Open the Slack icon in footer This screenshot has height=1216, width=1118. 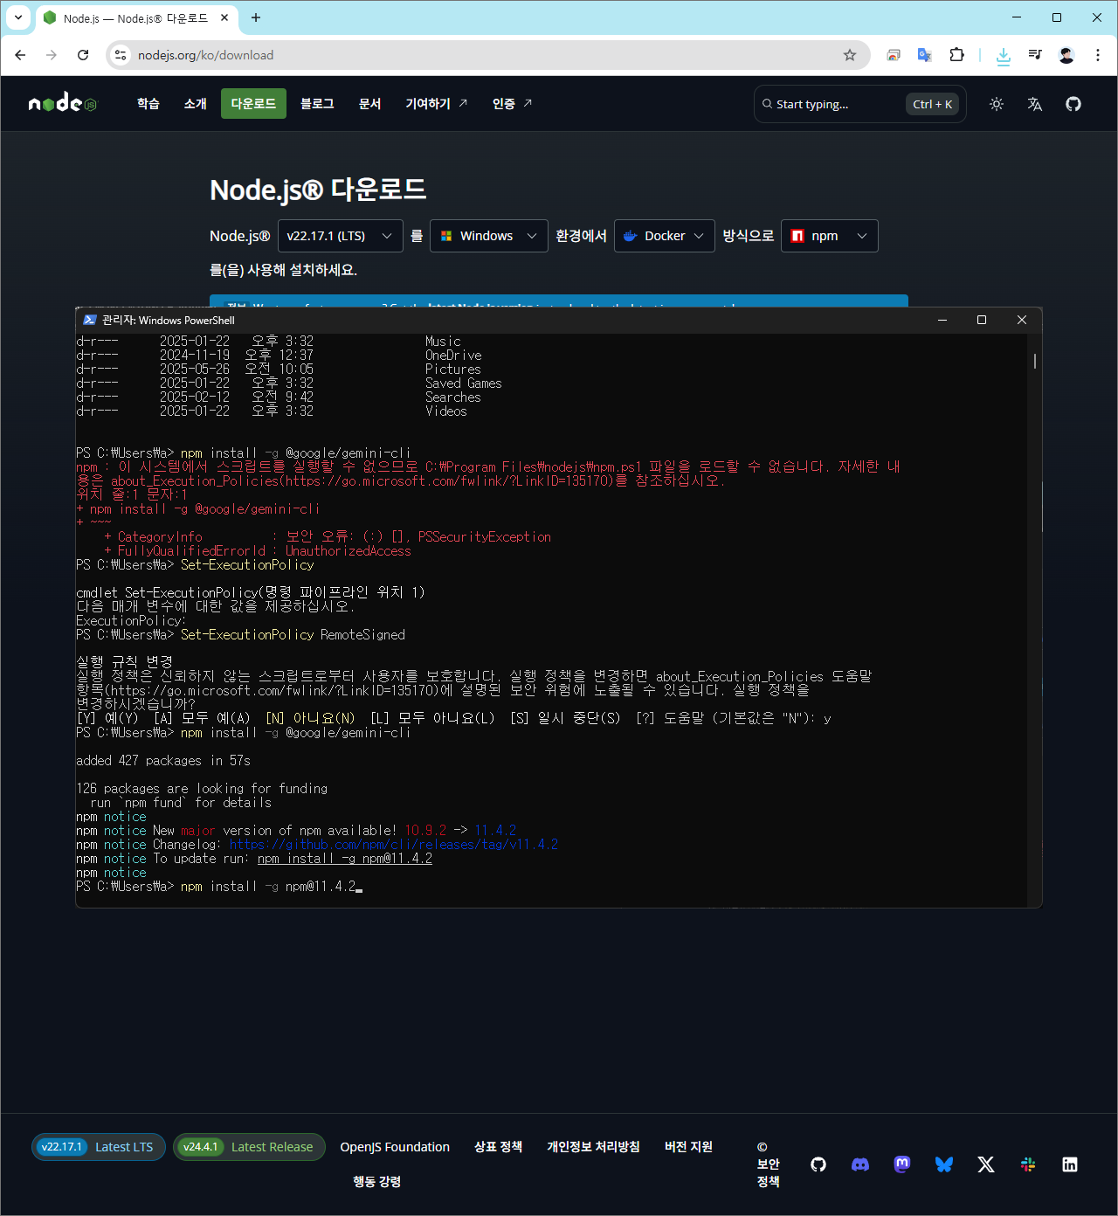pyautogui.click(x=1028, y=1164)
